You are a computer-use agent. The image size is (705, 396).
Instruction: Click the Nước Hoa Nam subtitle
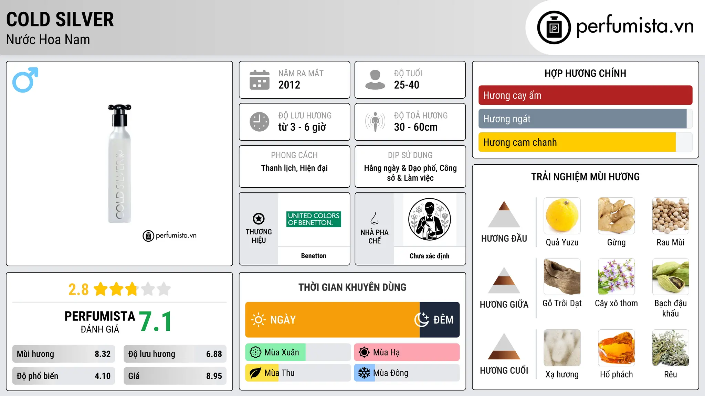pos(48,40)
